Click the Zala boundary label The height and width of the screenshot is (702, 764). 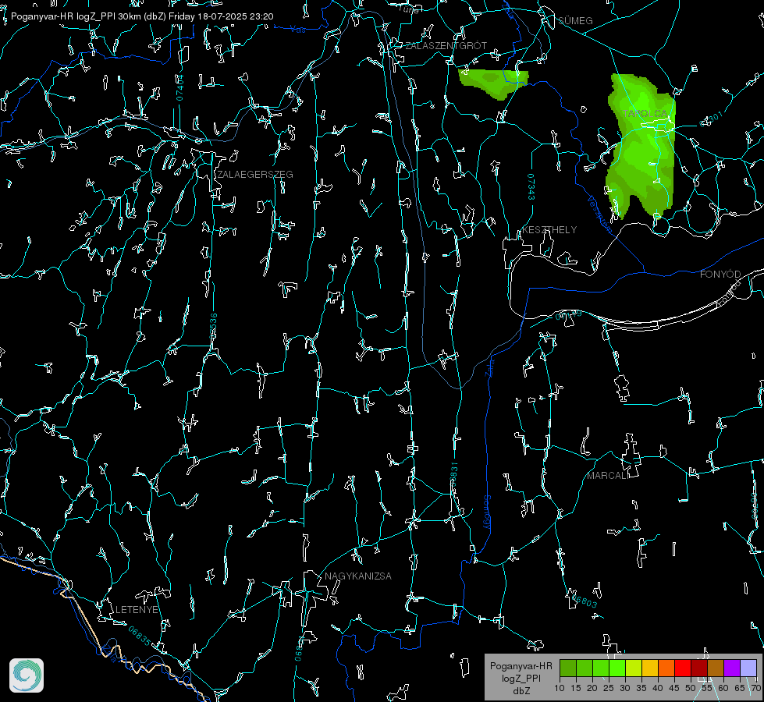tap(491, 367)
